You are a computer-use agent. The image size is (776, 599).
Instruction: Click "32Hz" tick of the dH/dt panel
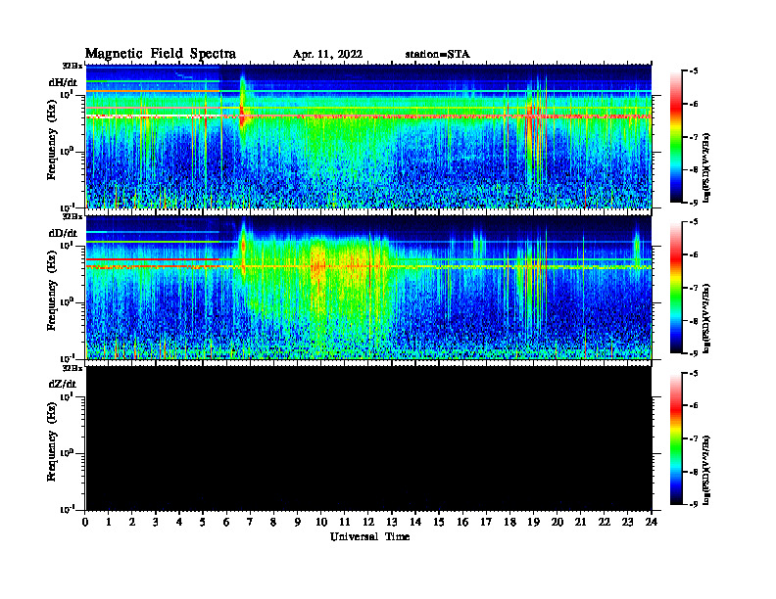[73, 66]
